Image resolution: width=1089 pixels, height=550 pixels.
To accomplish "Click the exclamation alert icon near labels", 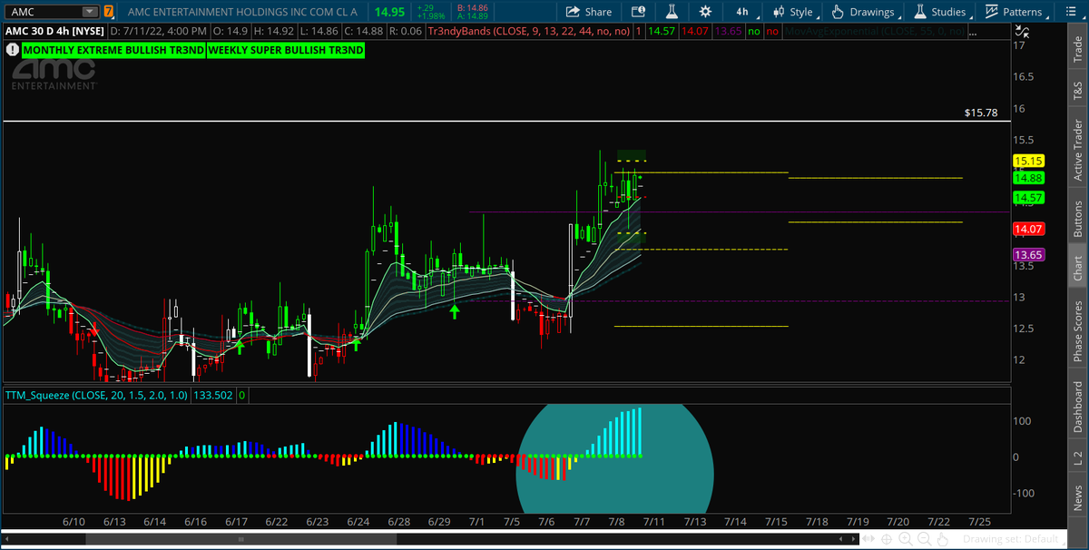I will (12, 50).
